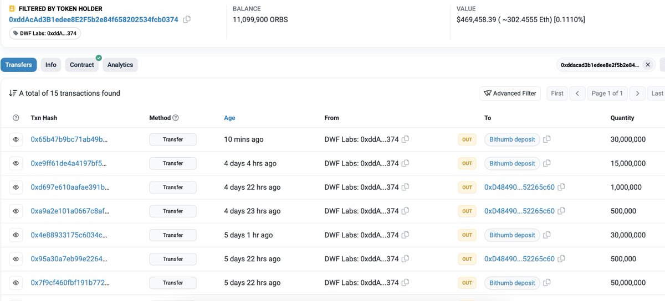Switch to the Transfers tab
This screenshot has width=665, height=301.
19,65
